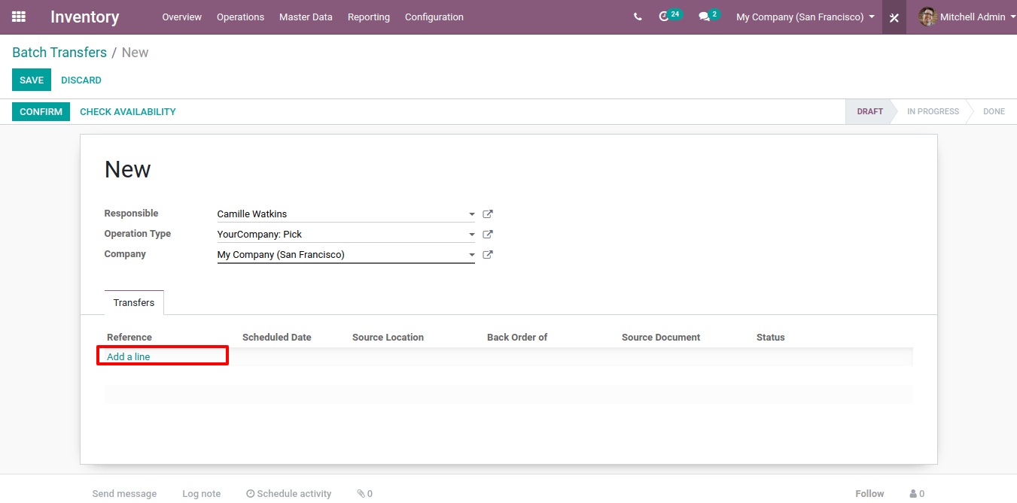This screenshot has height=503, width=1017.
Task: Click the SAVE button
Action: pyautogui.click(x=31, y=80)
